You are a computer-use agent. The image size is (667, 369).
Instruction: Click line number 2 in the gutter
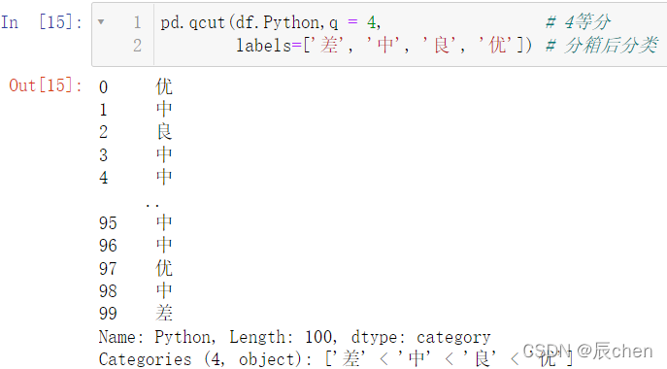(137, 46)
